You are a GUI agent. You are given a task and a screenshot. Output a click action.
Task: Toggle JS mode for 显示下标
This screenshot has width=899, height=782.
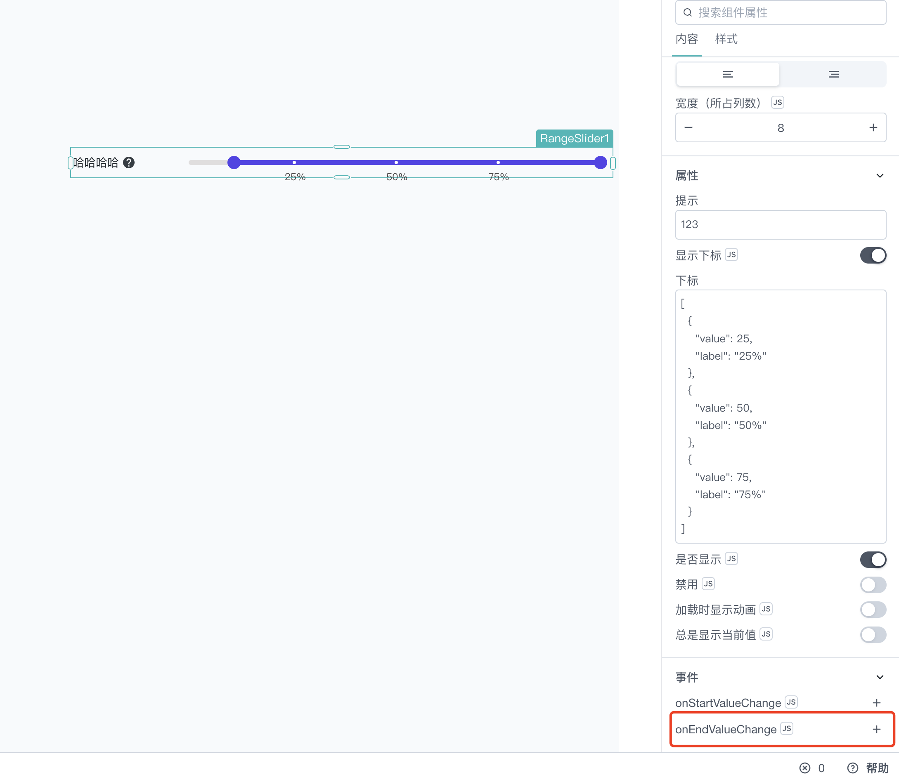coord(731,254)
